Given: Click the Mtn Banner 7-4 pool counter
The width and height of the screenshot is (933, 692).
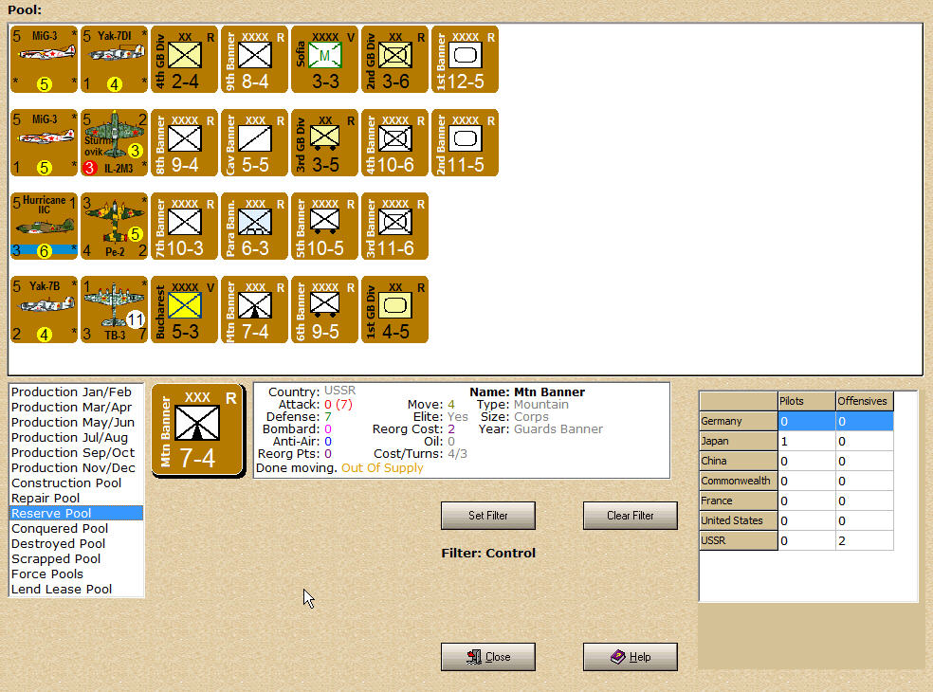Looking at the screenshot, I should click(255, 309).
